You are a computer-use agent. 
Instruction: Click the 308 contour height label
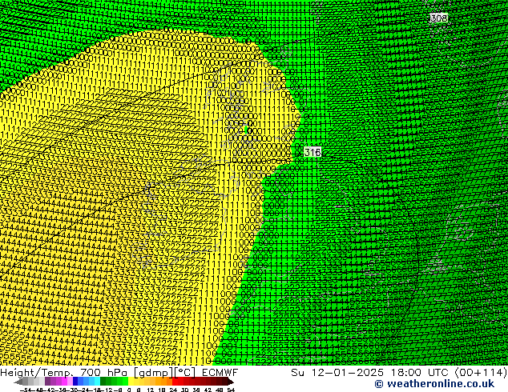[438, 18]
